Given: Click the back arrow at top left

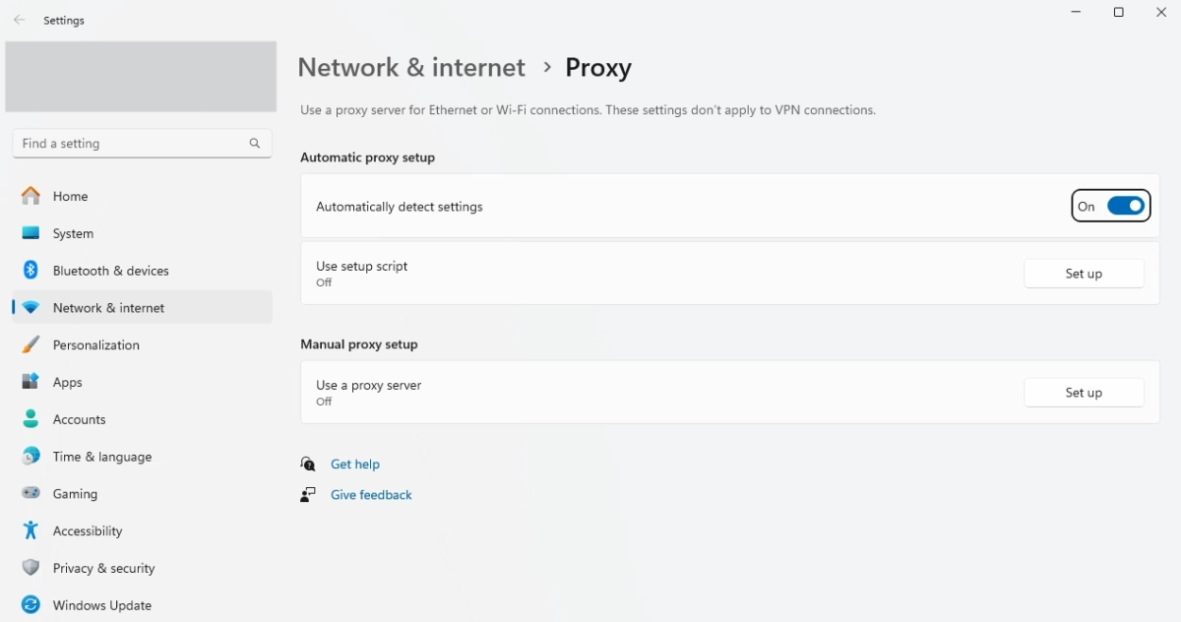Looking at the screenshot, I should click(x=18, y=19).
